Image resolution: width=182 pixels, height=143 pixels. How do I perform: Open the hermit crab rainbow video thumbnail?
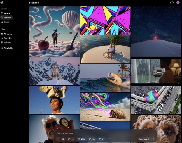point(105,107)
